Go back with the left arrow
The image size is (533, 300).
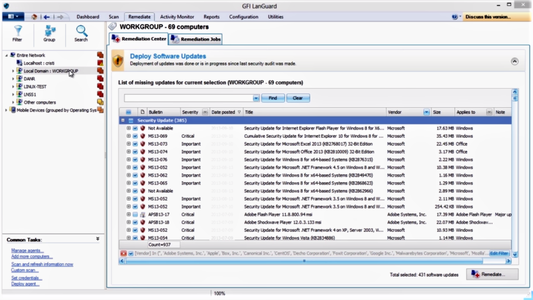[46, 17]
